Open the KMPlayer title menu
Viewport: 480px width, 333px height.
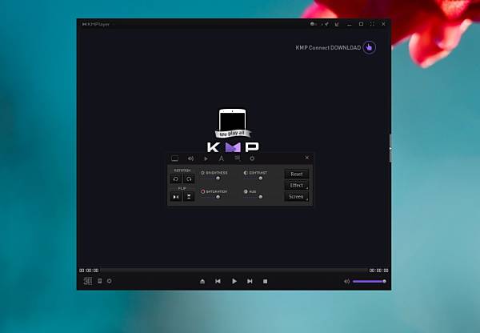click(96, 24)
